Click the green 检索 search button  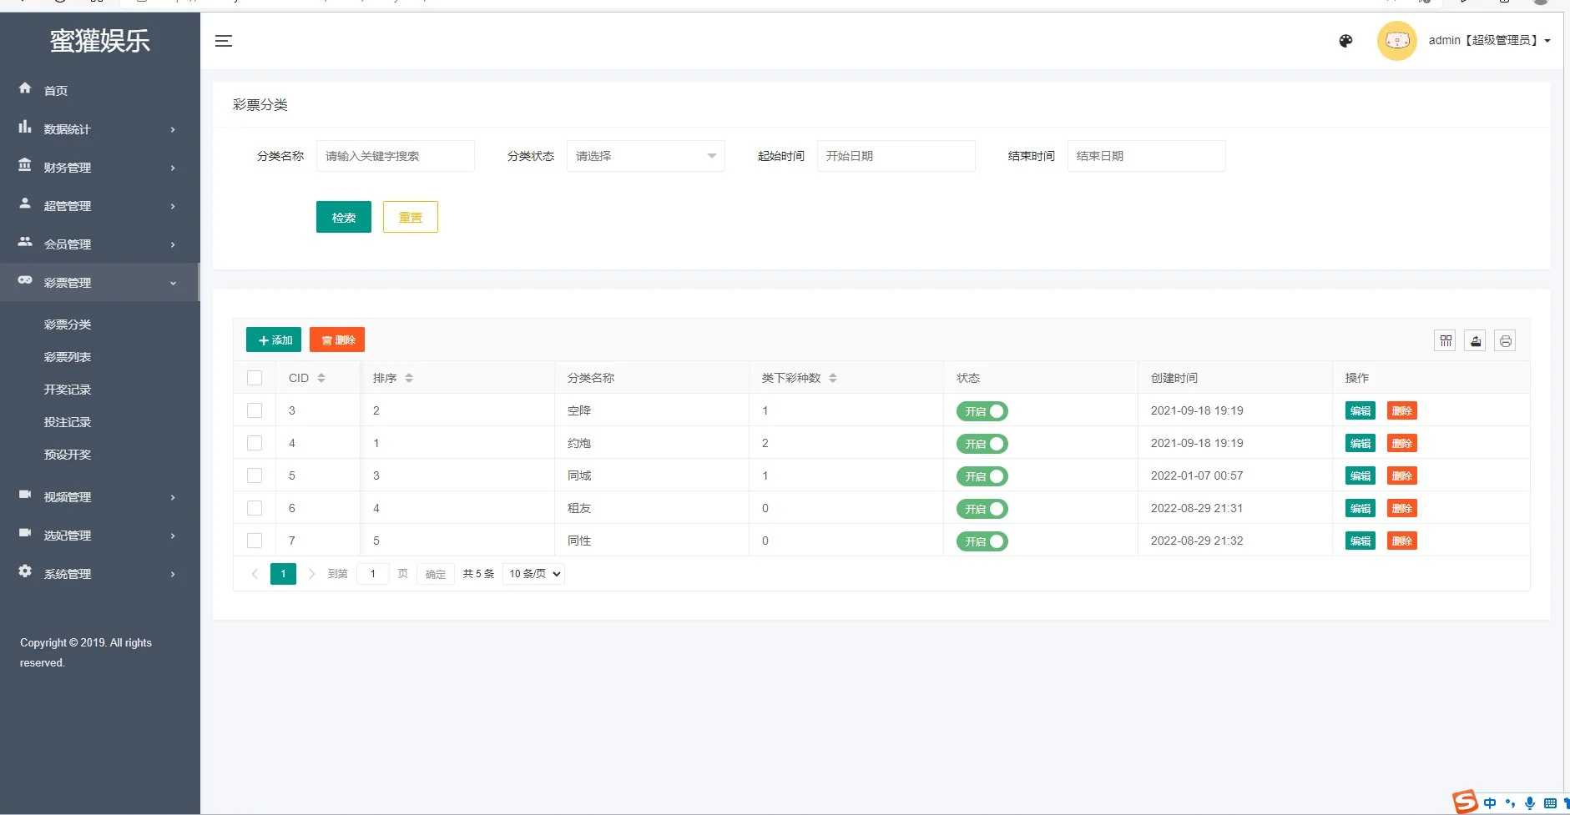343,217
